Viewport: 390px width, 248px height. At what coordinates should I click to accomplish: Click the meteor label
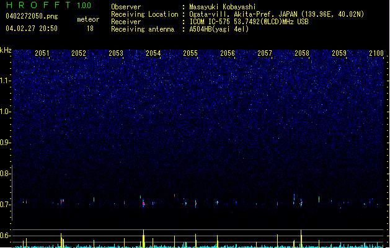click(x=88, y=19)
